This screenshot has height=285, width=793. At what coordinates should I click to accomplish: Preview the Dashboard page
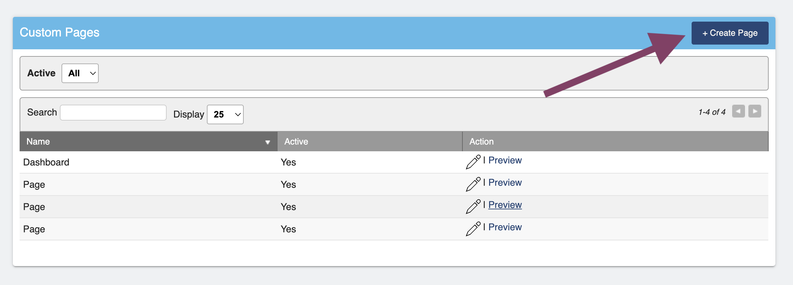click(x=505, y=160)
